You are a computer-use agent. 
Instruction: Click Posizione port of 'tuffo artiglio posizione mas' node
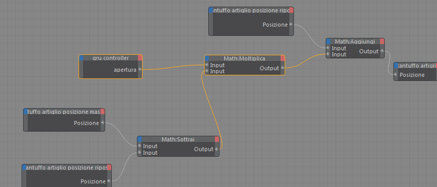103,122
